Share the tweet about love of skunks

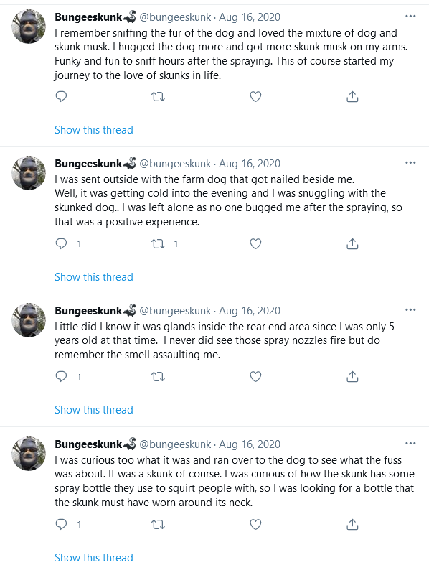352,97
